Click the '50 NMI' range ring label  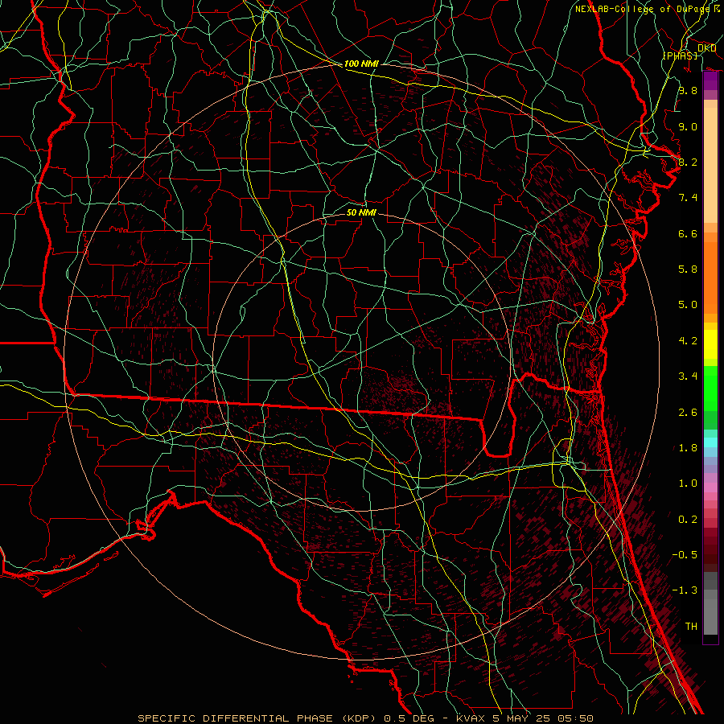coord(361,212)
